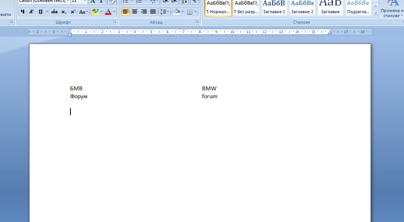Open the font name combo box
This screenshot has width=404, height=222.
click(x=44, y=1)
